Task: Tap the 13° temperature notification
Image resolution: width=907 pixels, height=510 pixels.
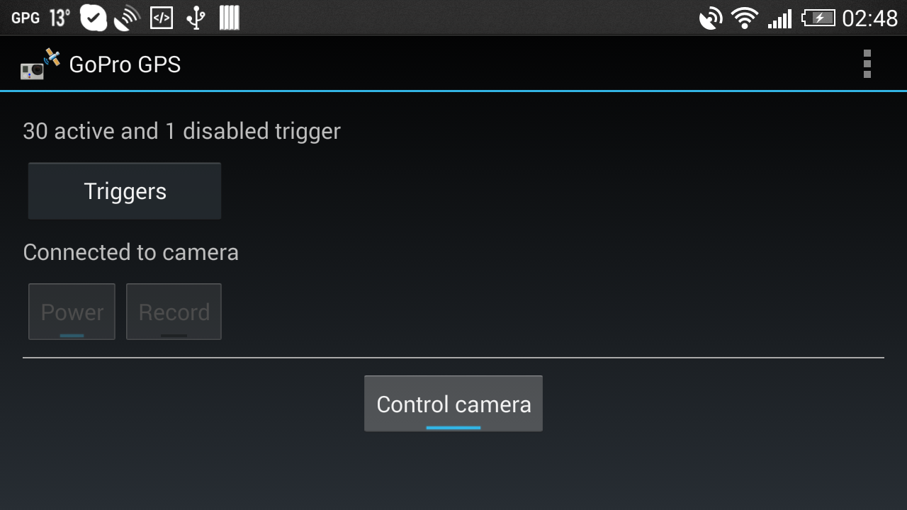Action: (60, 18)
